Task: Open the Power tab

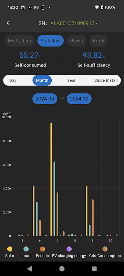Action: [77, 41]
